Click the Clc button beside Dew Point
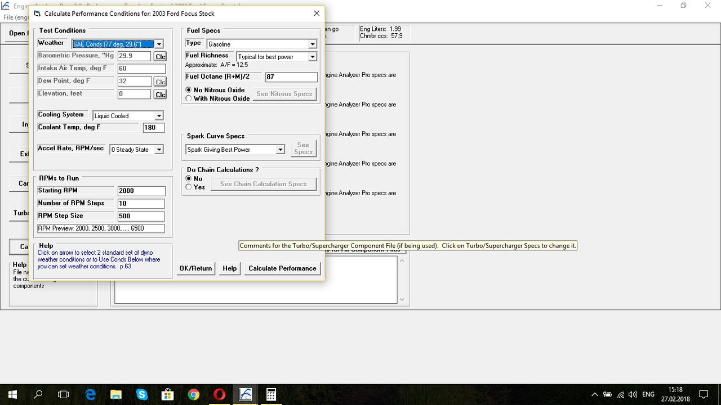This screenshot has height=405, width=721. pos(161,82)
